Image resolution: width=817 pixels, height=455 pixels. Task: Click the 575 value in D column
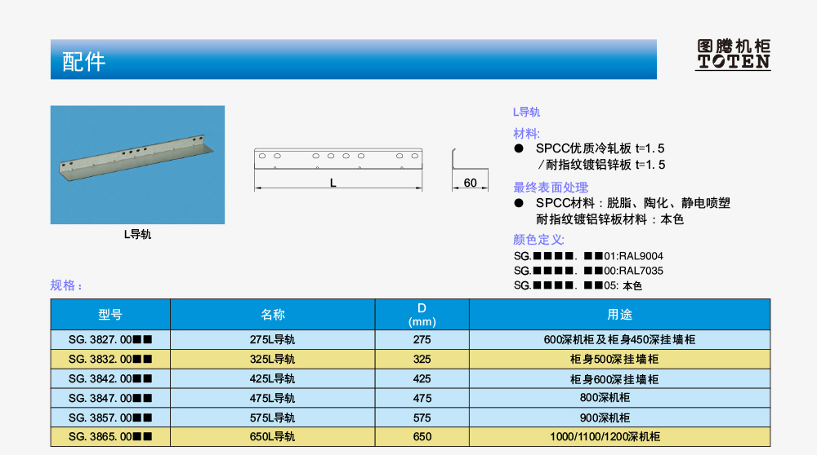pyautogui.click(x=422, y=417)
